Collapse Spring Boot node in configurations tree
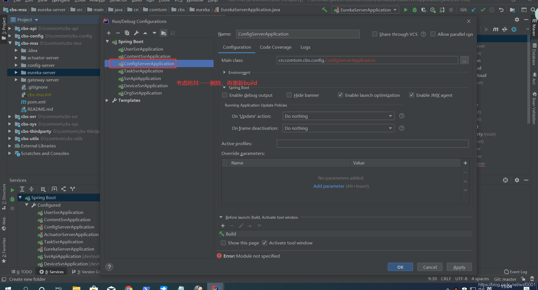538x290 pixels. [x=107, y=41]
